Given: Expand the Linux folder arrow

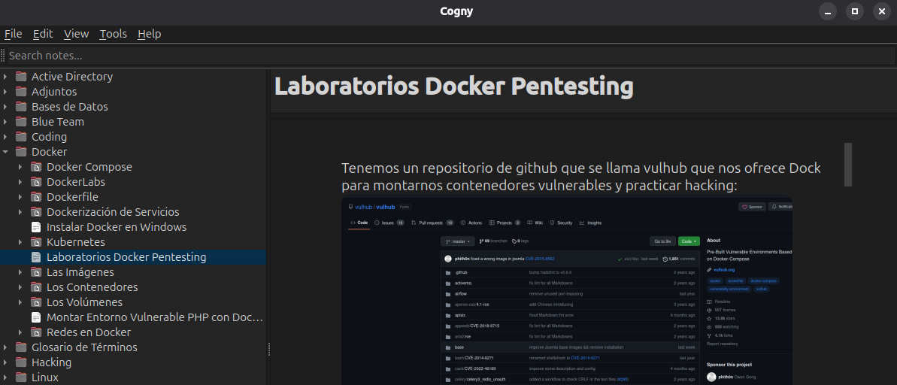Looking at the screenshot, I should coord(6,377).
